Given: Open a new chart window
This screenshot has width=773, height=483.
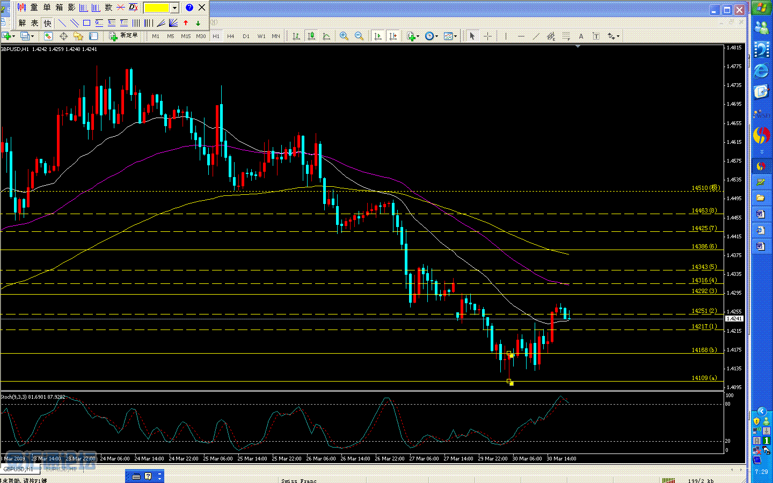Looking at the screenshot, I should (6, 36).
